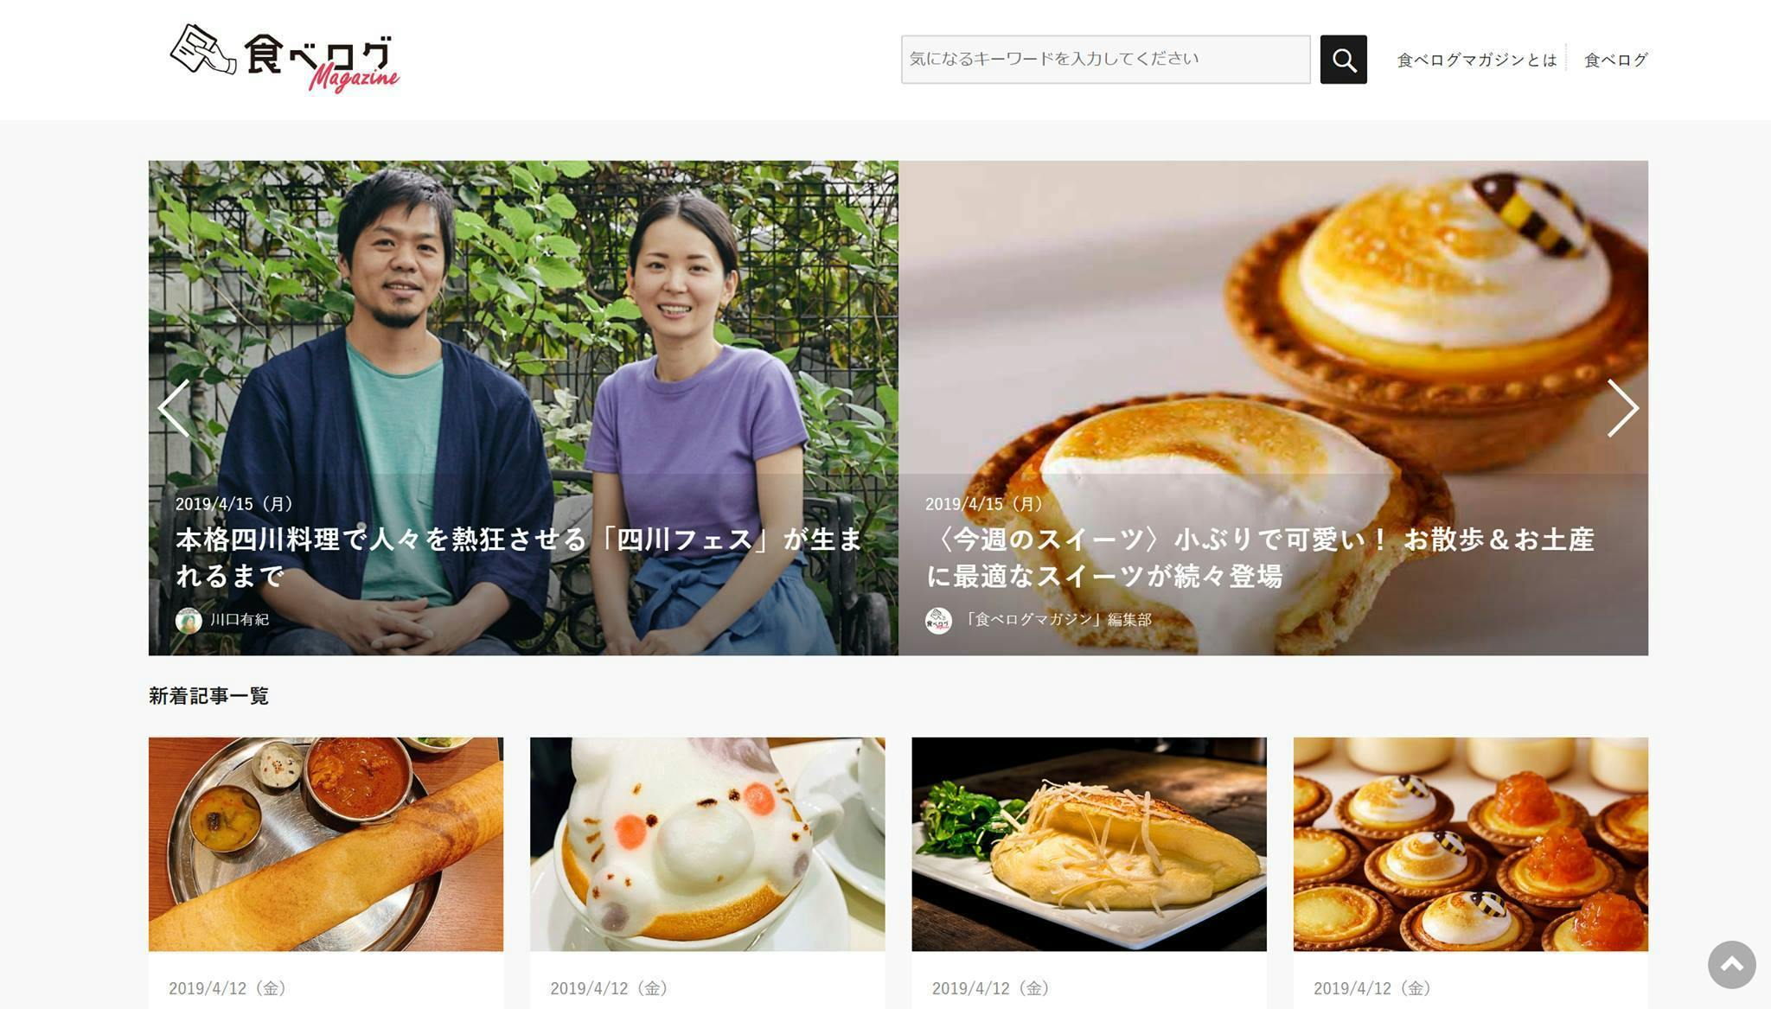The image size is (1771, 1009).
Task: Click the magnifying glass search button
Action: pos(1343,60)
